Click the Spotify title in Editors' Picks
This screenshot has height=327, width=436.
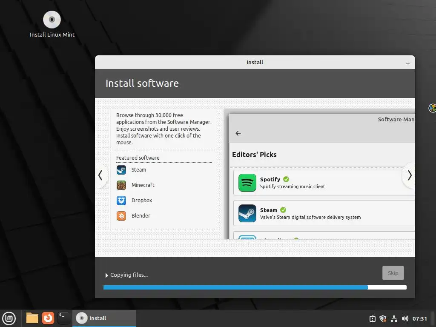270,180
